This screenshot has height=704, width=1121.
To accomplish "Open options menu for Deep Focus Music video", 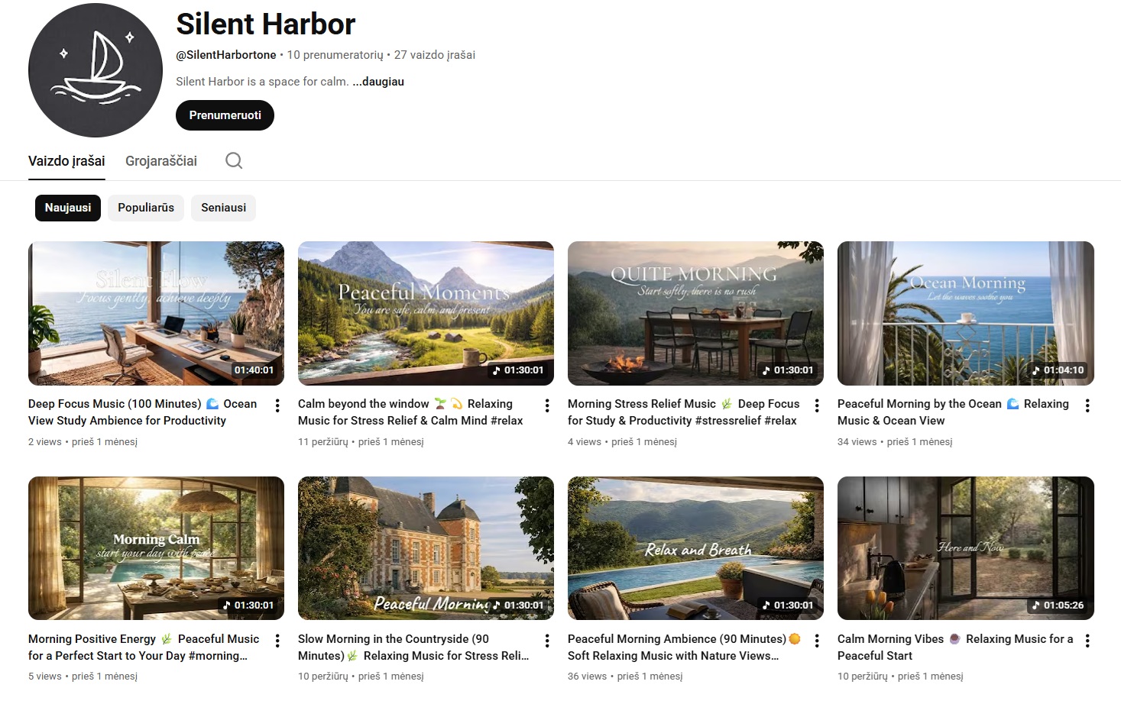I will pos(277,405).
